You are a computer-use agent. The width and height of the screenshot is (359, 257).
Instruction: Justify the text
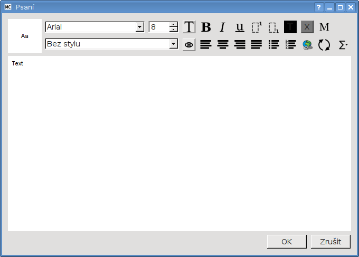coord(257,45)
